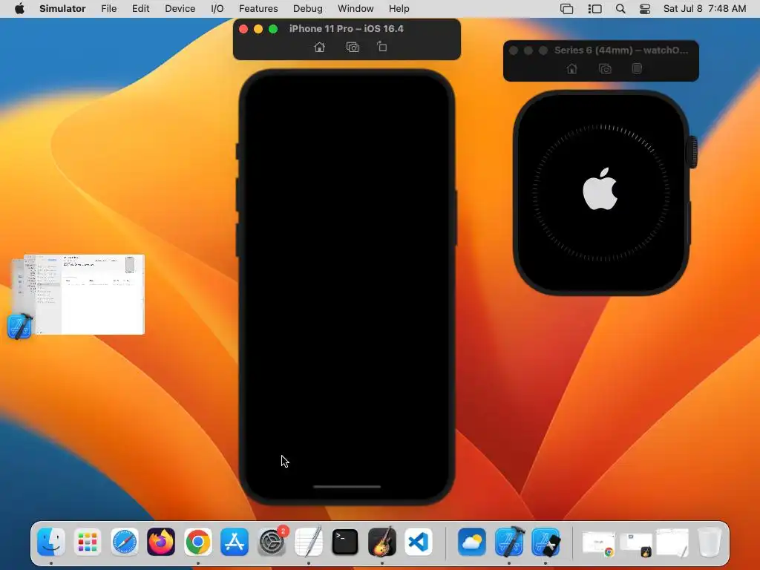Open the Help menu

coord(399,9)
